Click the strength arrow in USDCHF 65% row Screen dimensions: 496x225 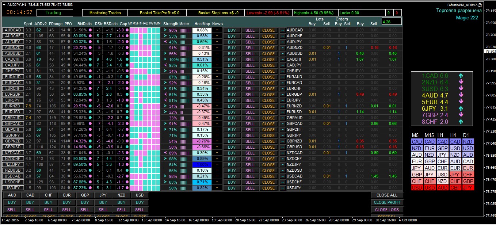coord(165,182)
